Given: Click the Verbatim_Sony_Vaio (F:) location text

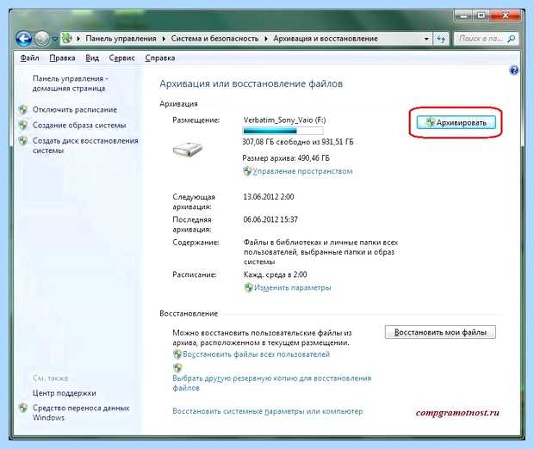Looking at the screenshot, I should pos(284,120).
